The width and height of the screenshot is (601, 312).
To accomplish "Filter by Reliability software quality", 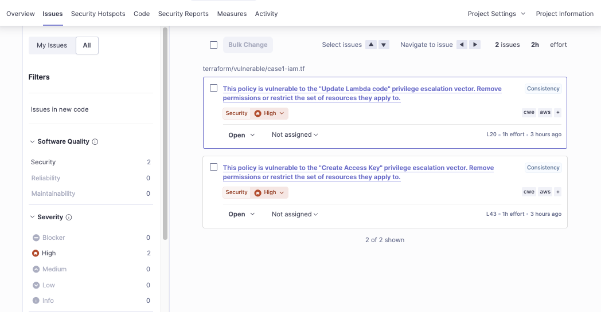I will [91, 178].
